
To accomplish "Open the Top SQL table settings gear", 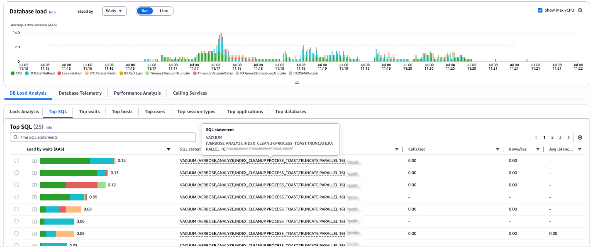I will coord(580,137).
